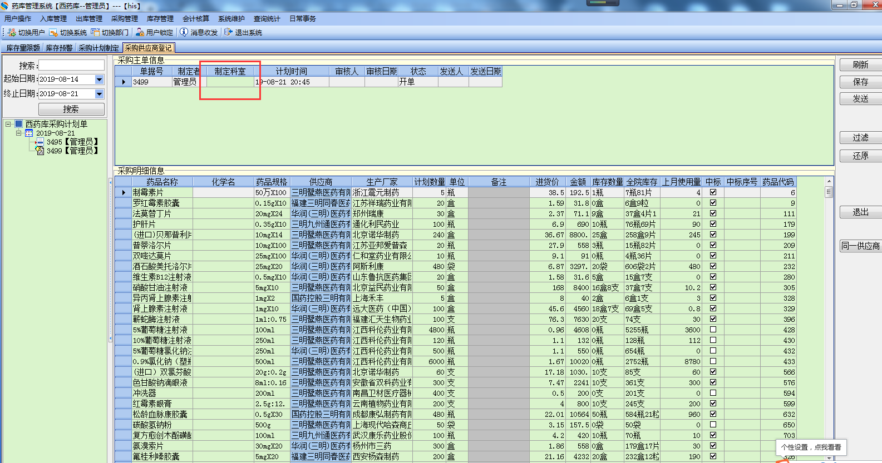The image size is (882, 463).
Task: Click the 同一供应商 button
Action: pos(860,246)
